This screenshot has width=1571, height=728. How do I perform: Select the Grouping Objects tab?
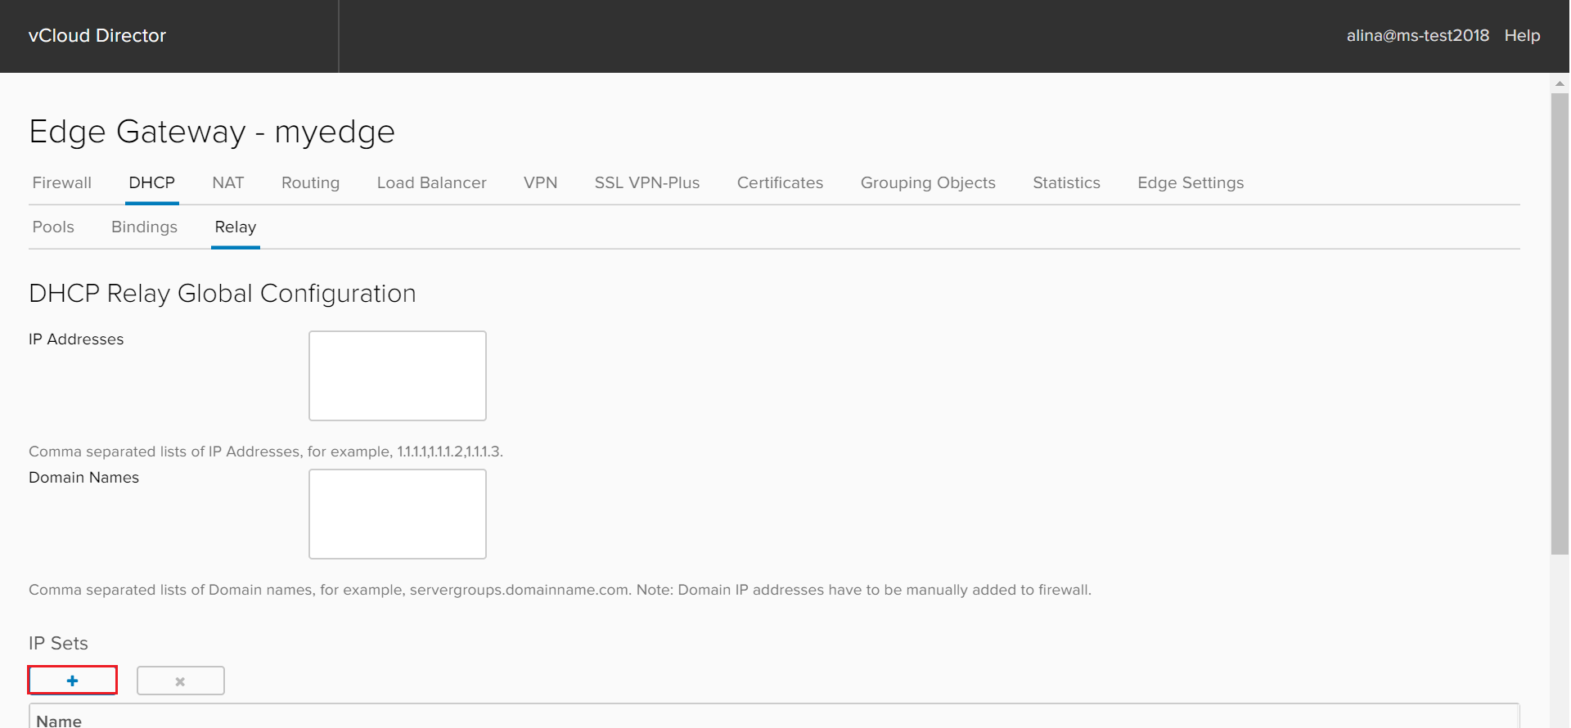click(928, 182)
